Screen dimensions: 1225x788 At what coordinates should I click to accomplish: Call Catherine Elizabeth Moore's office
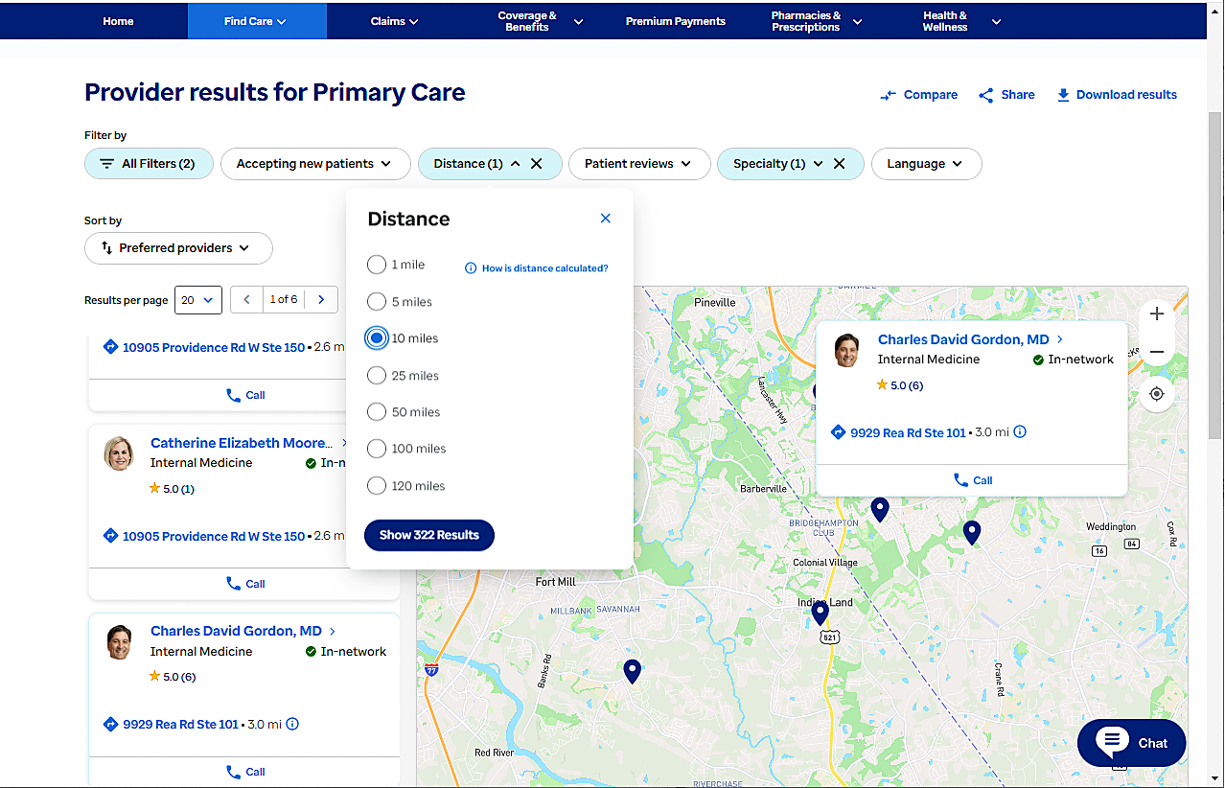[244, 584]
